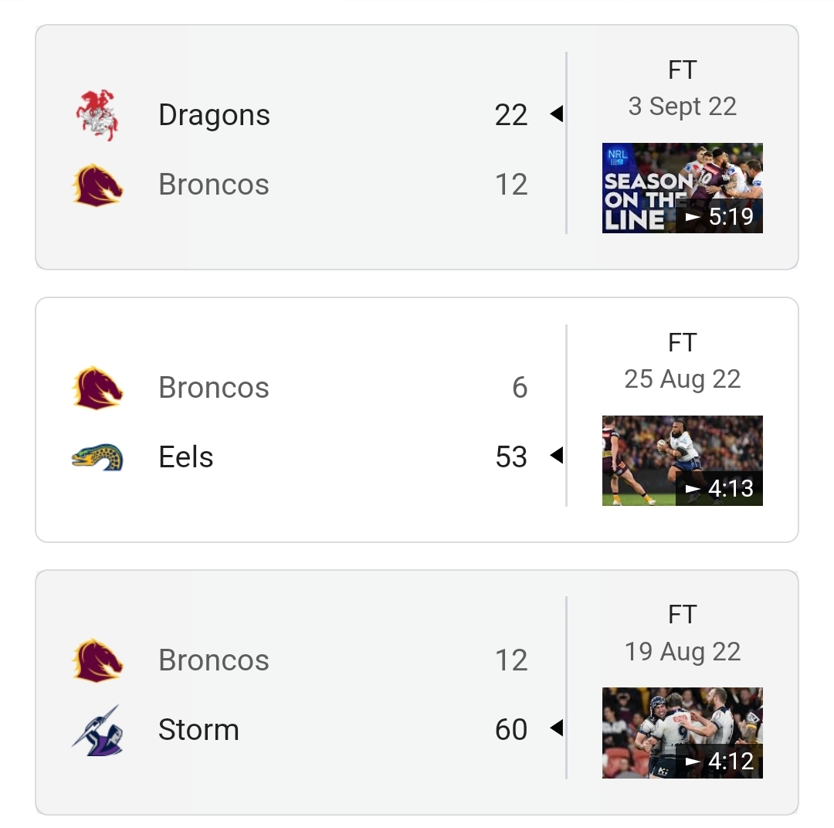Screen dimensions: 834x828
Task: Click the play icon on 5:19 video
Action: click(692, 216)
